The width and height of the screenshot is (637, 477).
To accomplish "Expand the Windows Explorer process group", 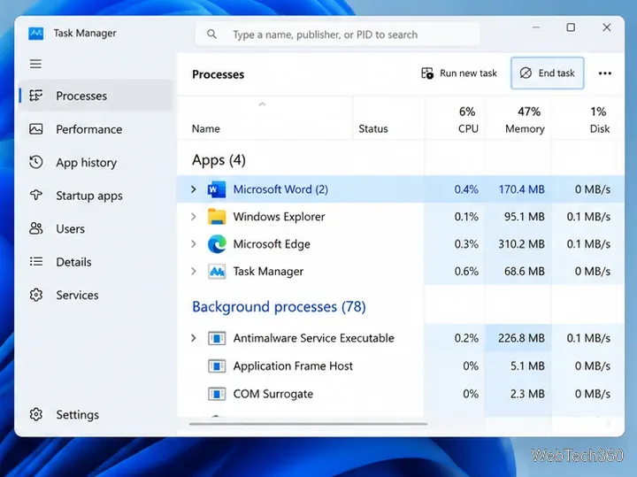I will pyautogui.click(x=194, y=217).
